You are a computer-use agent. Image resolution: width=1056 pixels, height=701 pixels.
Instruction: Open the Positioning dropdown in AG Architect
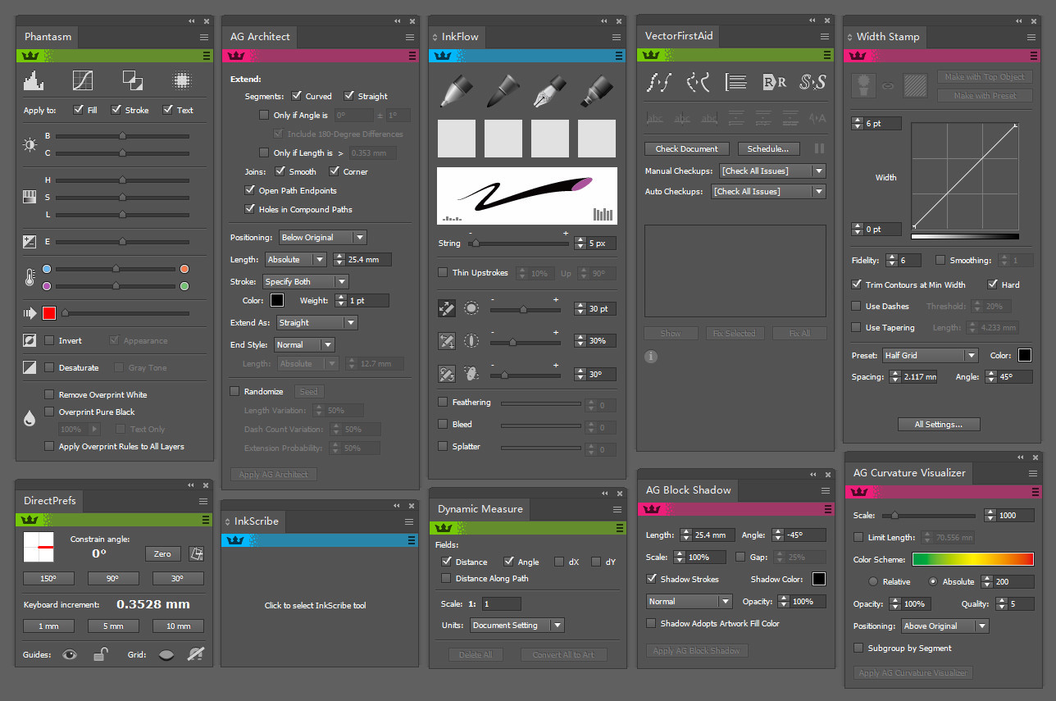pyautogui.click(x=322, y=237)
